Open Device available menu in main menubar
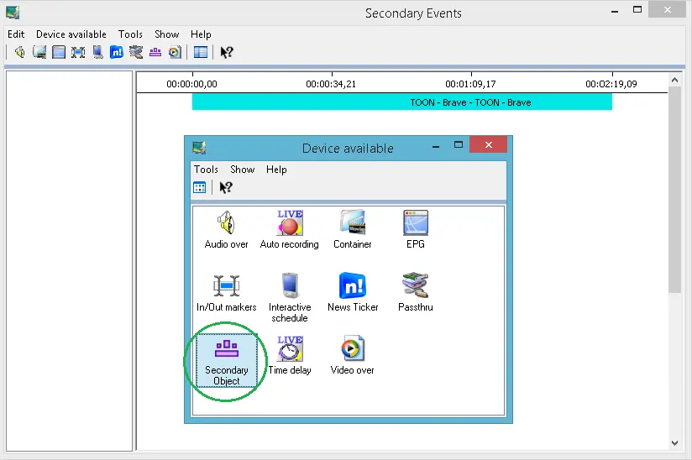692x460 pixels. [x=71, y=34]
